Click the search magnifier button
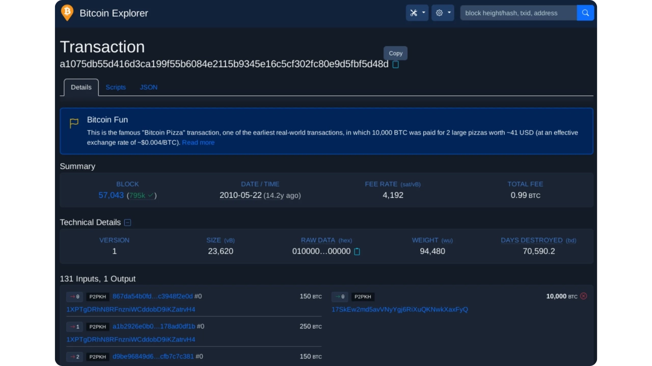 coord(585,13)
